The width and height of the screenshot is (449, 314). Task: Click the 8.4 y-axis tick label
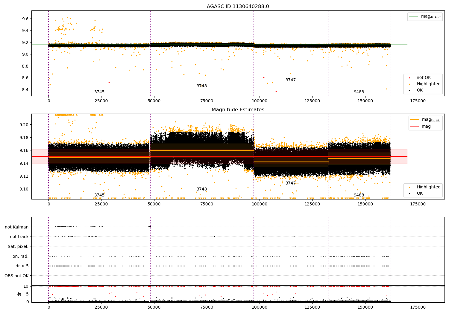pos(25,90)
